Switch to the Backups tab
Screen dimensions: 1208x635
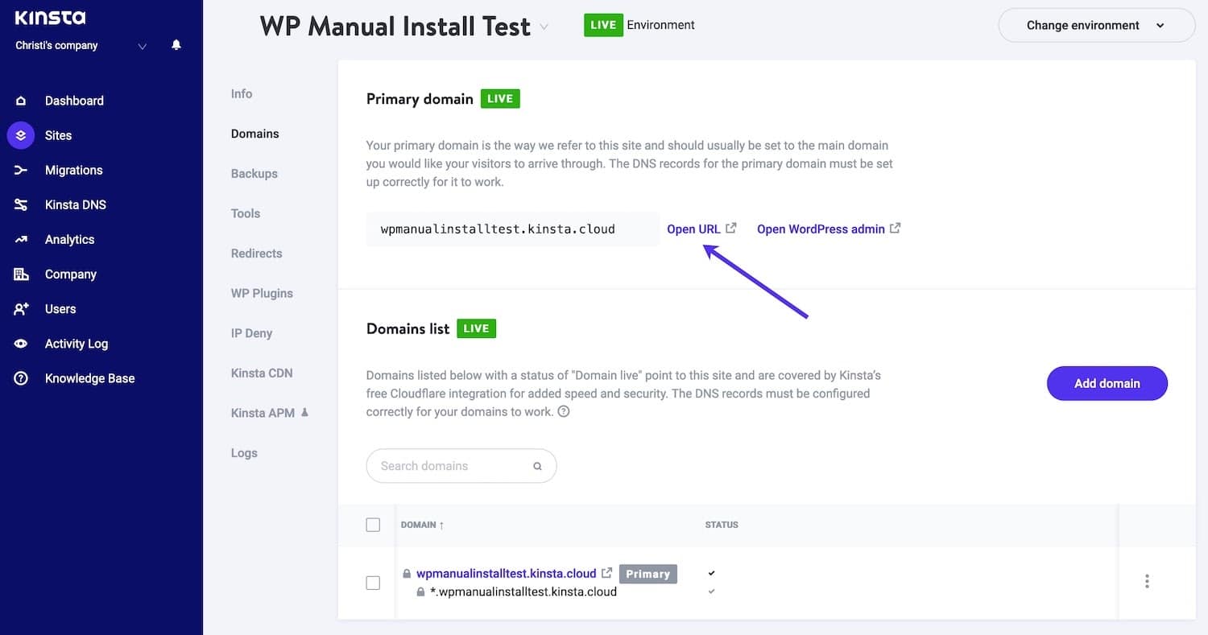254,173
